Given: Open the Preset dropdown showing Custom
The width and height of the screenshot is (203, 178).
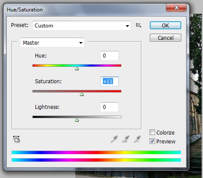Looking at the screenshot, I should (82, 26).
